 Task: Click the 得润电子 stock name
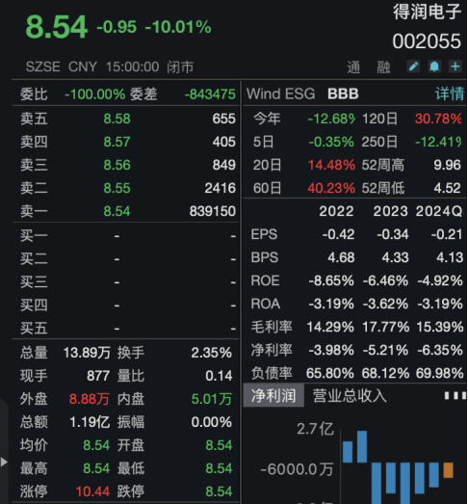428,12
